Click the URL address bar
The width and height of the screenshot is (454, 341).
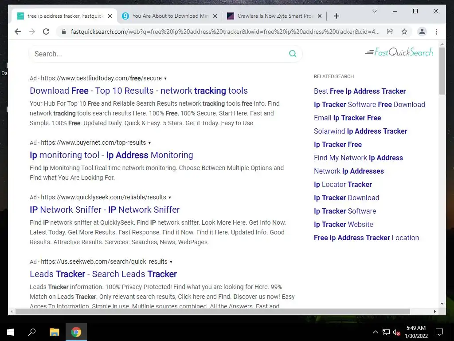pos(225,32)
